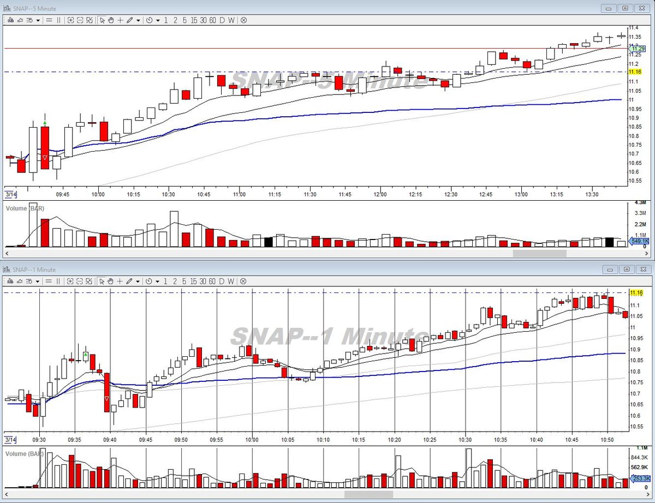
Task: Select Daily (D) interval in 5 Minute window
Action: 222,20
